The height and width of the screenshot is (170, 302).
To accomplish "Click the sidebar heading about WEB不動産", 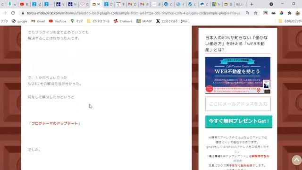I will pos(236,43).
